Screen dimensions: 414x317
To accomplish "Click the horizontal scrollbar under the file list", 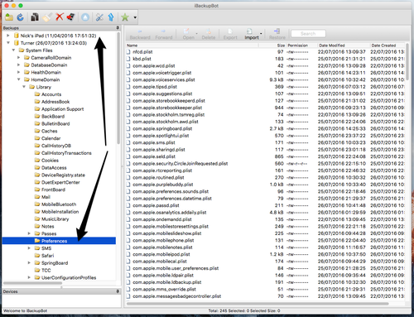I will (x=258, y=304).
